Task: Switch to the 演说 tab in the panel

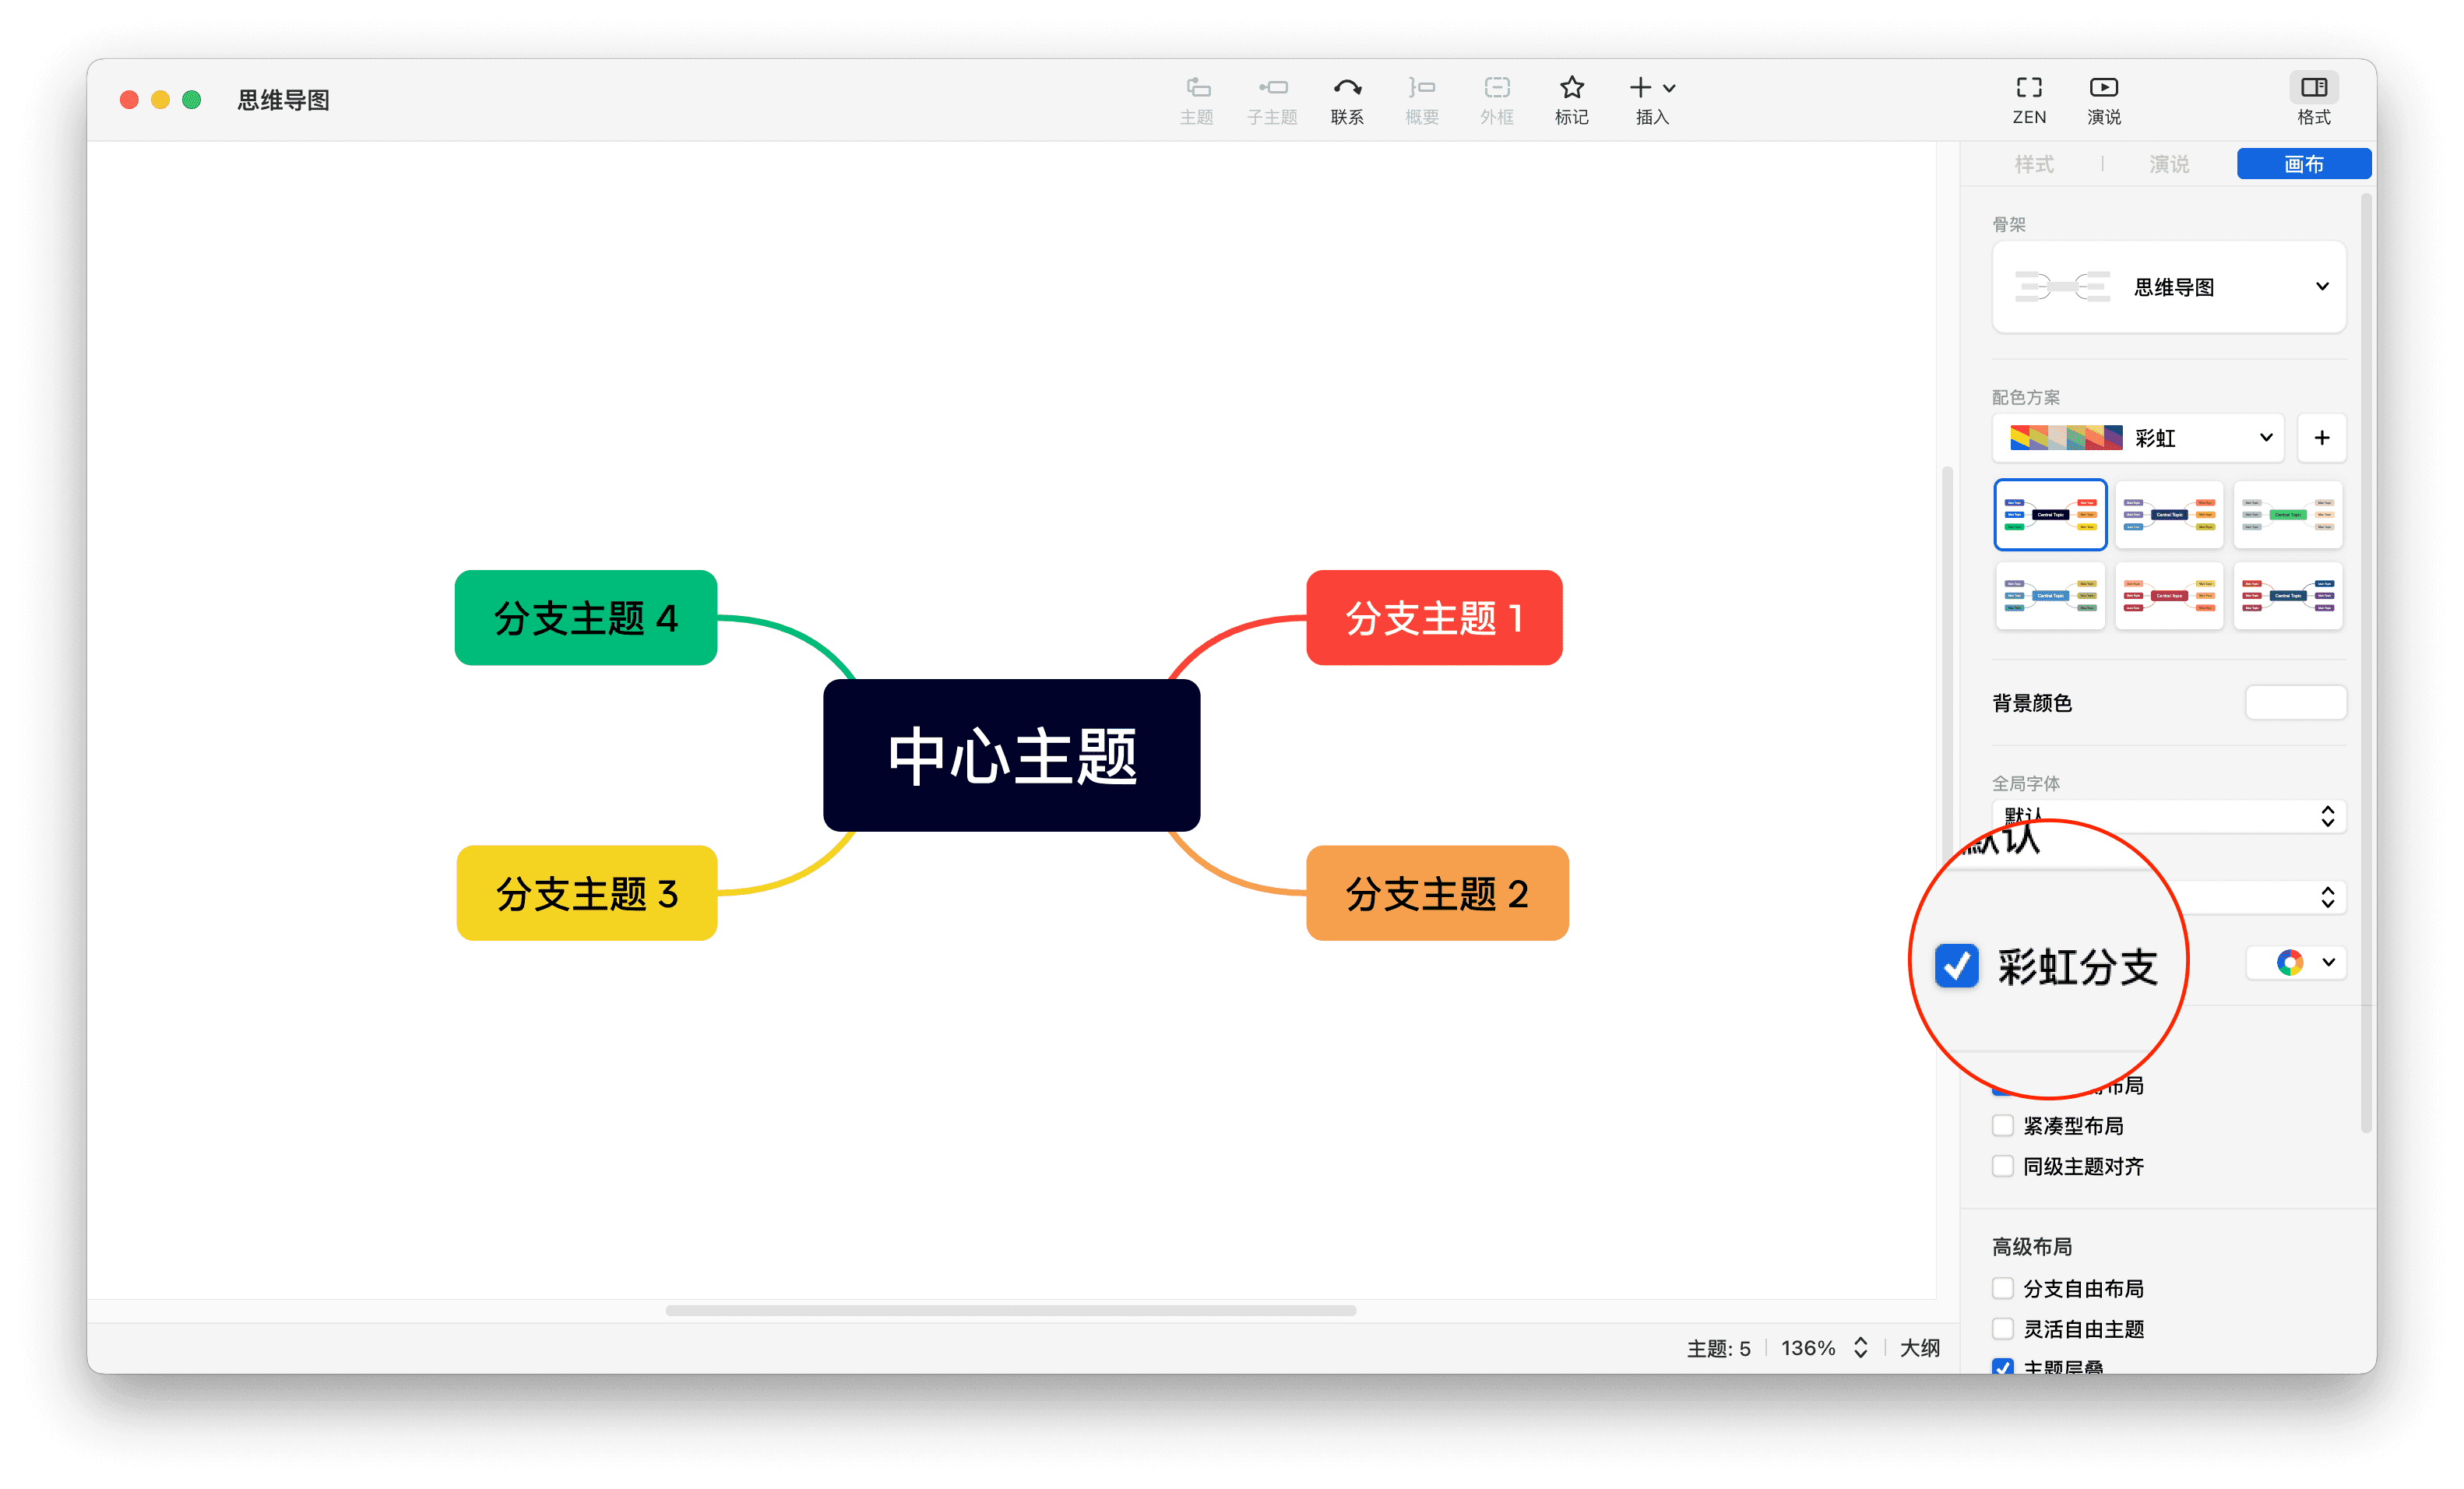Action: click(x=2168, y=163)
